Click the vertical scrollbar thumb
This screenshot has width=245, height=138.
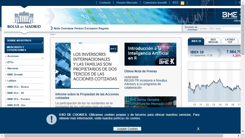click(x=243, y=30)
